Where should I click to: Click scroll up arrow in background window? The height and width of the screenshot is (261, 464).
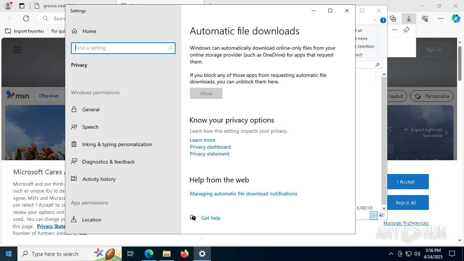click(384, 74)
